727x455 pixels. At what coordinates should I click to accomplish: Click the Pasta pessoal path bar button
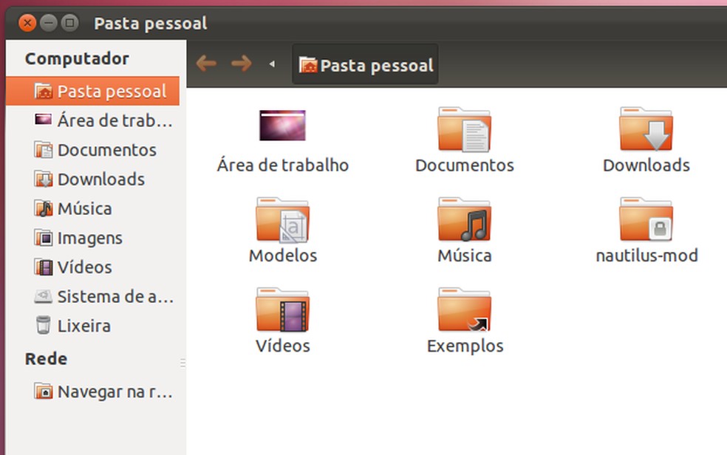click(x=366, y=65)
